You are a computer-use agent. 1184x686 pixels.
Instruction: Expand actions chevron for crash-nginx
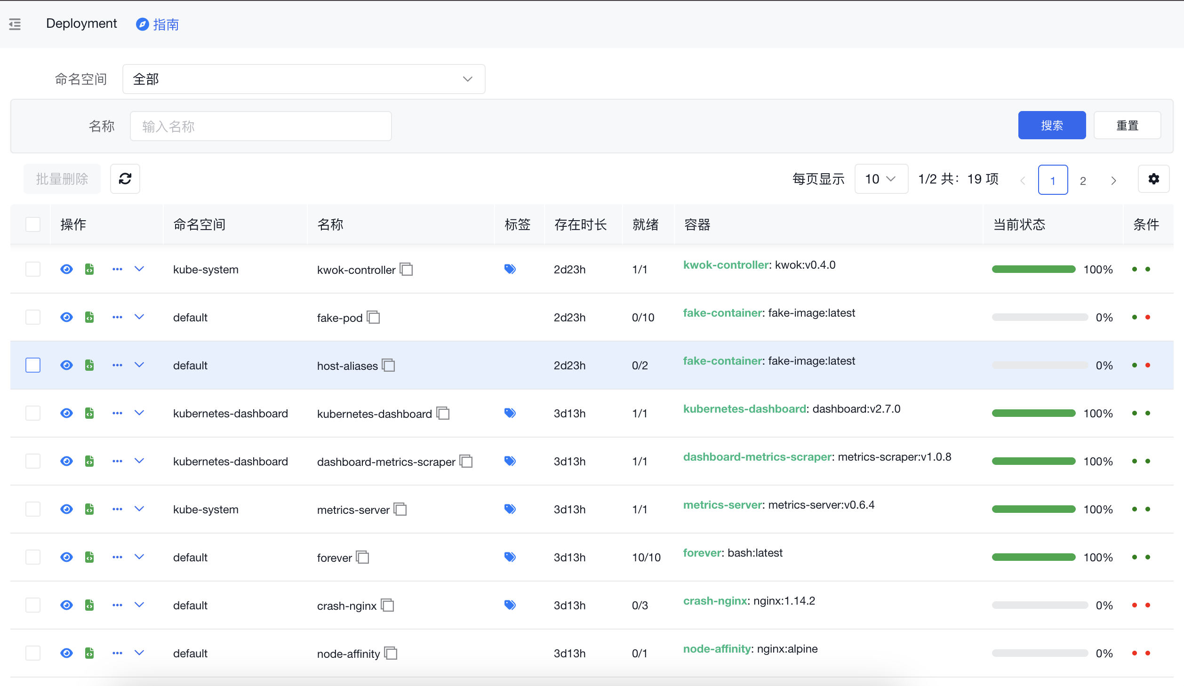(139, 605)
